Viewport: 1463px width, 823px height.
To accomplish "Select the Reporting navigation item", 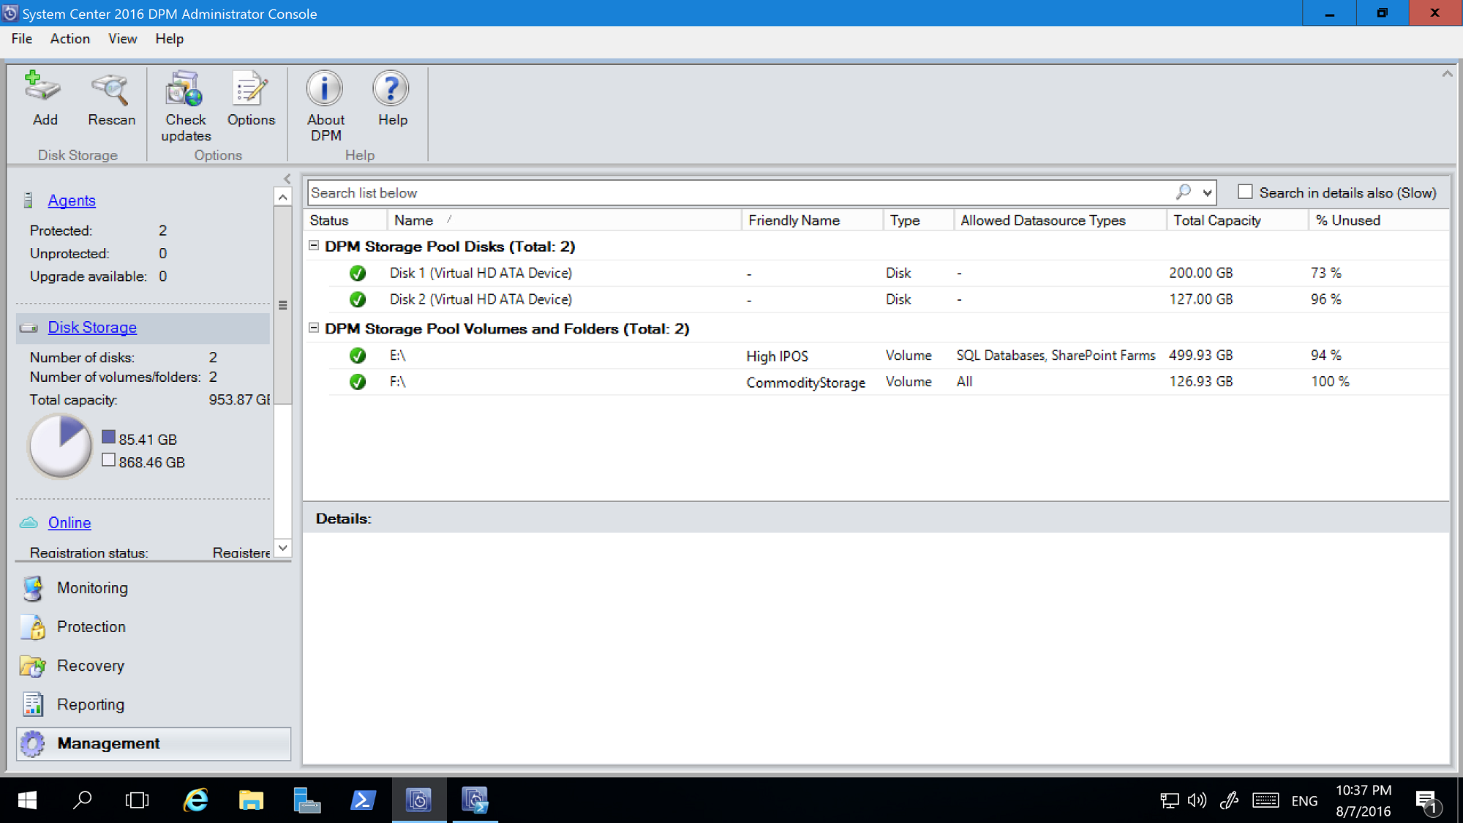I will (x=91, y=704).
